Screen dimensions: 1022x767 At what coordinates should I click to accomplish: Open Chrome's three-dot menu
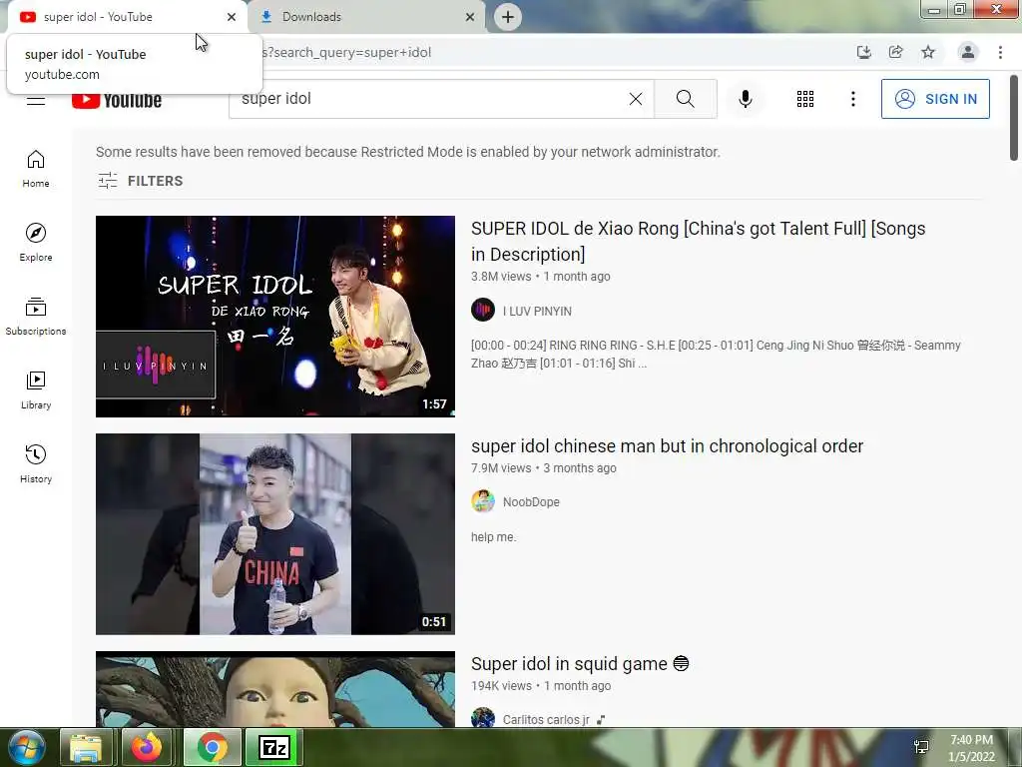coord(1000,52)
